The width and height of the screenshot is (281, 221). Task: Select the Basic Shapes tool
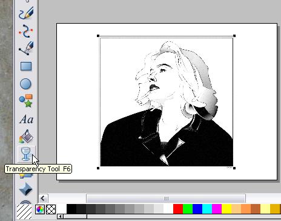26,101
